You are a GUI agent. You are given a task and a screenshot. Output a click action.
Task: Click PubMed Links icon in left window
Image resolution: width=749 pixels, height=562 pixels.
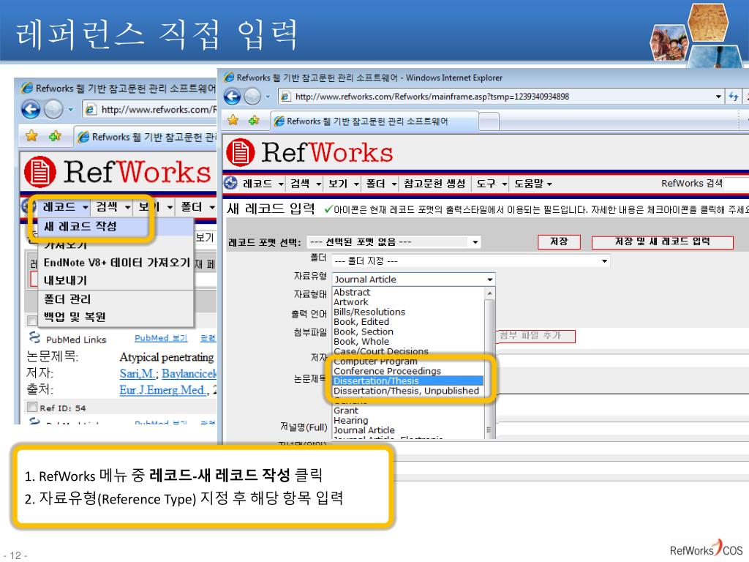coord(34,338)
